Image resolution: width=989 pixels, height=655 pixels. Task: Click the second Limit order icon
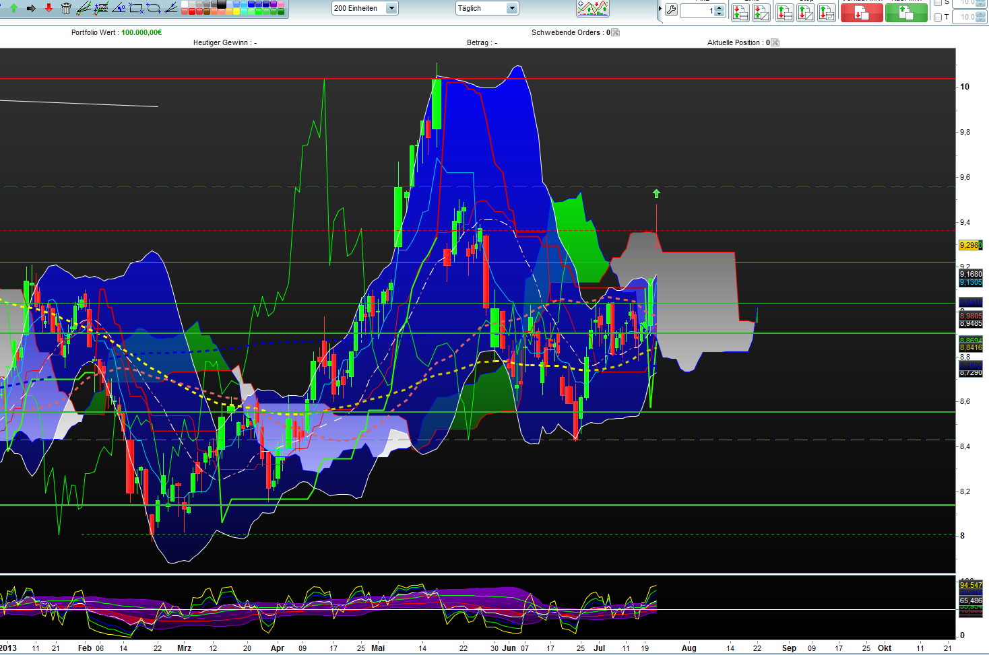761,12
